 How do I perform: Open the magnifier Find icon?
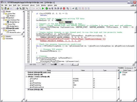coord(27,8)
